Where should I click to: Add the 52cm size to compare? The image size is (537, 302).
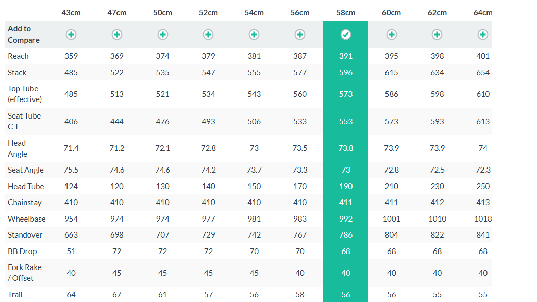tap(208, 35)
